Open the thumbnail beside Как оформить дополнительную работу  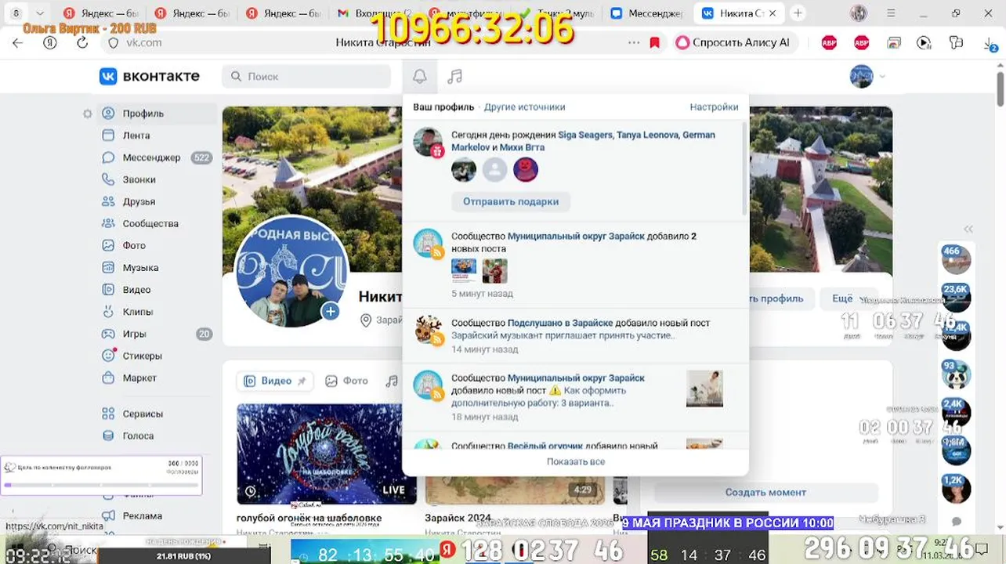click(704, 389)
